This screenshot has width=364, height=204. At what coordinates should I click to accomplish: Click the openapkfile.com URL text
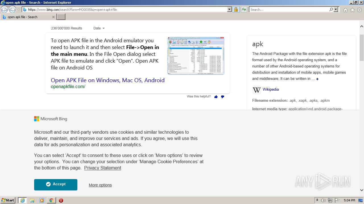pyautogui.click(x=68, y=87)
